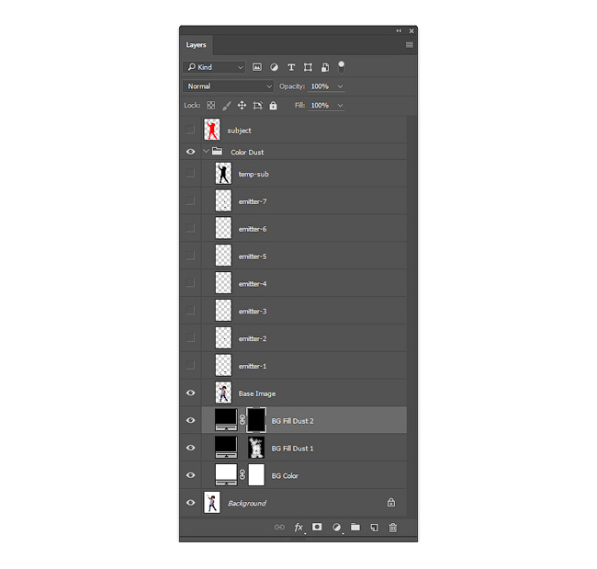Viewport: 597px width, 569px height.
Task: Select the temp-sub layer thumbnail
Action: point(223,174)
